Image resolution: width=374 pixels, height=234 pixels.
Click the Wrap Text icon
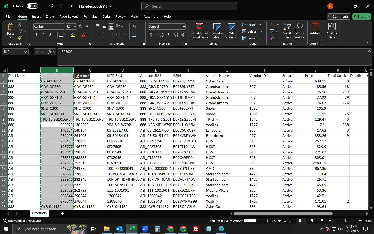click(x=135, y=27)
